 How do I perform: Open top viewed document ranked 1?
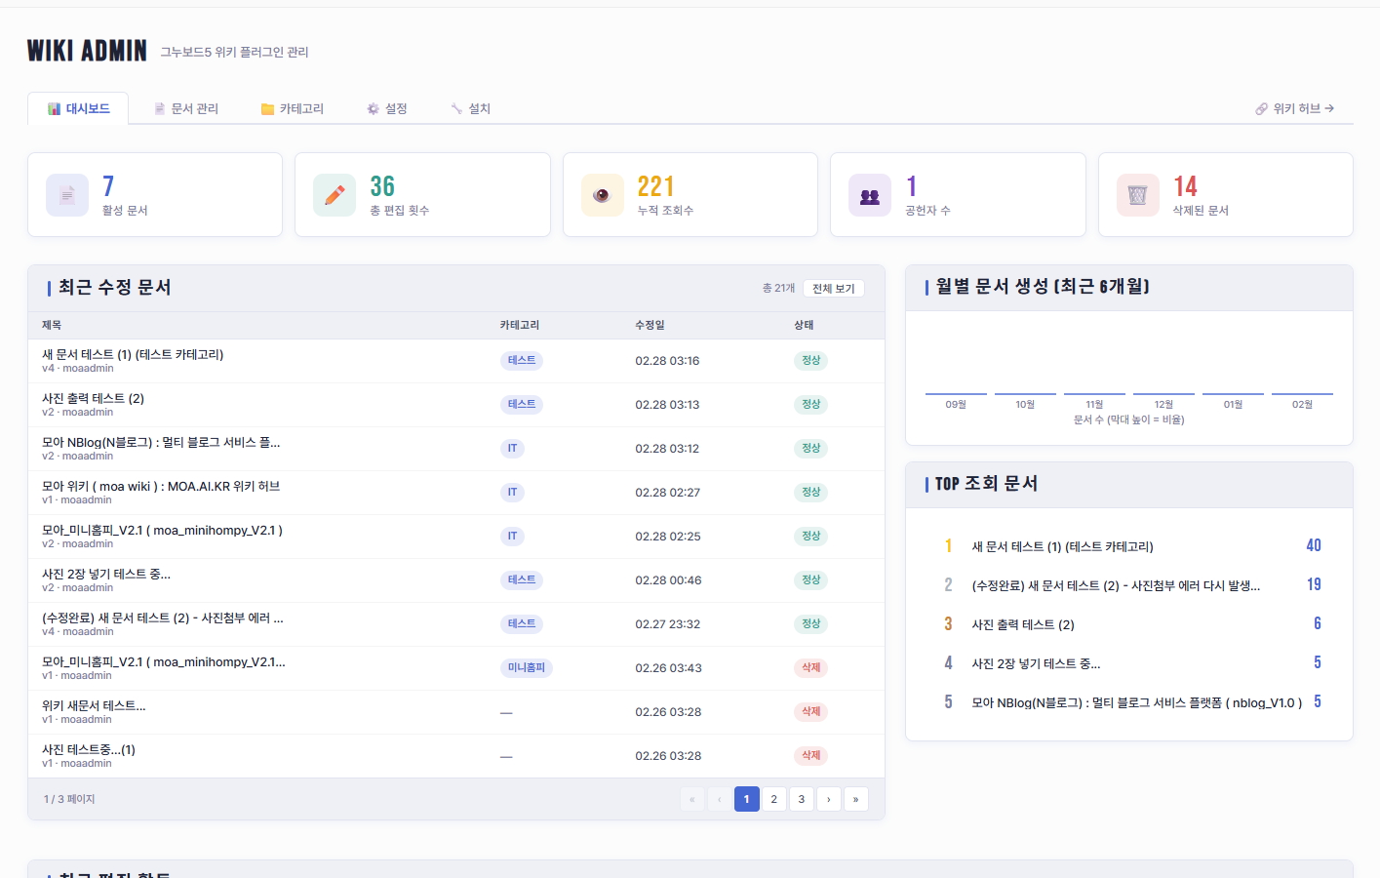(1062, 547)
